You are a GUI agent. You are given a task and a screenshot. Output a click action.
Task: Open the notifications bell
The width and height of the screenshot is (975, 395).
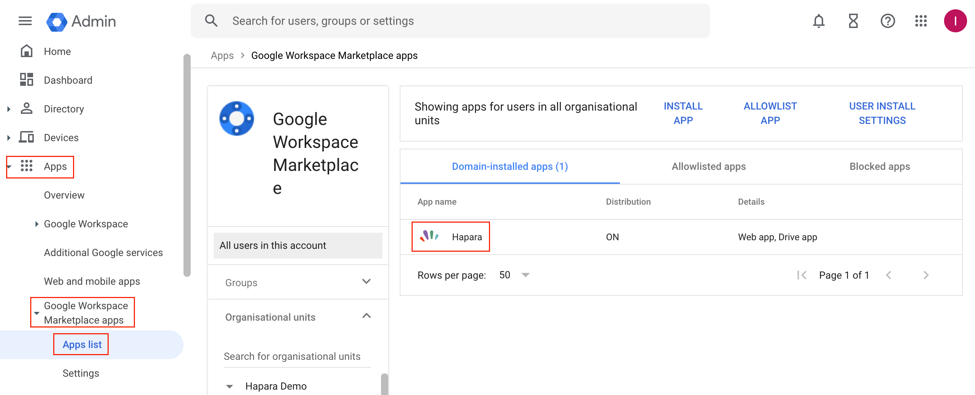(x=818, y=21)
